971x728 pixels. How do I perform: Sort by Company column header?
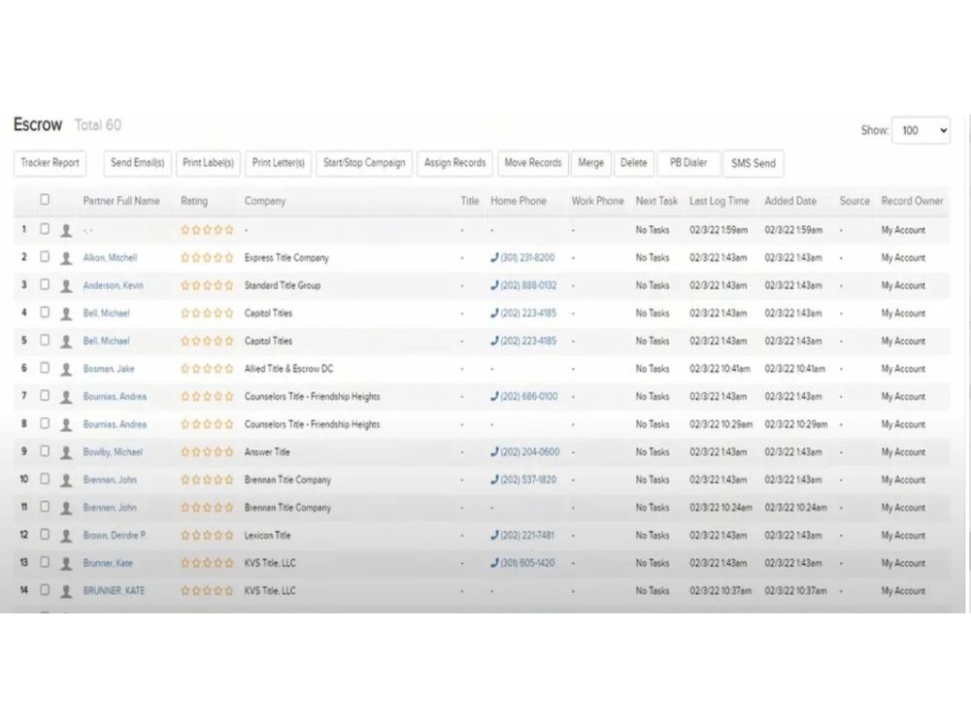pyautogui.click(x=265, y=201)
